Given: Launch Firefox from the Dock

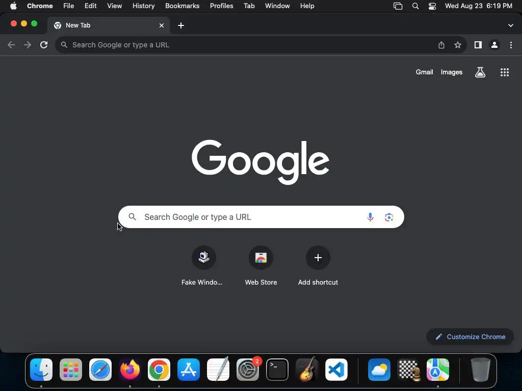Looking at the screenshot, I should point(130,370).
